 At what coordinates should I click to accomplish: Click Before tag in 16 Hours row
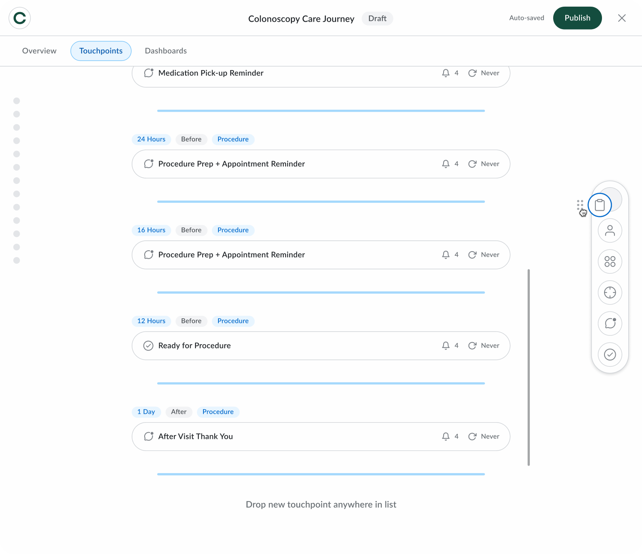coord(191,230)
